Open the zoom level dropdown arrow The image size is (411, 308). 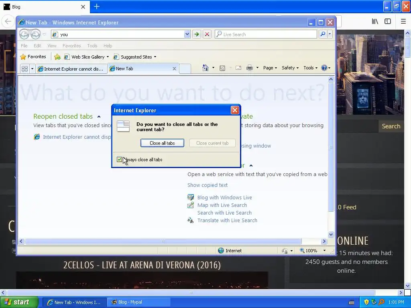(x=324, y=251)
